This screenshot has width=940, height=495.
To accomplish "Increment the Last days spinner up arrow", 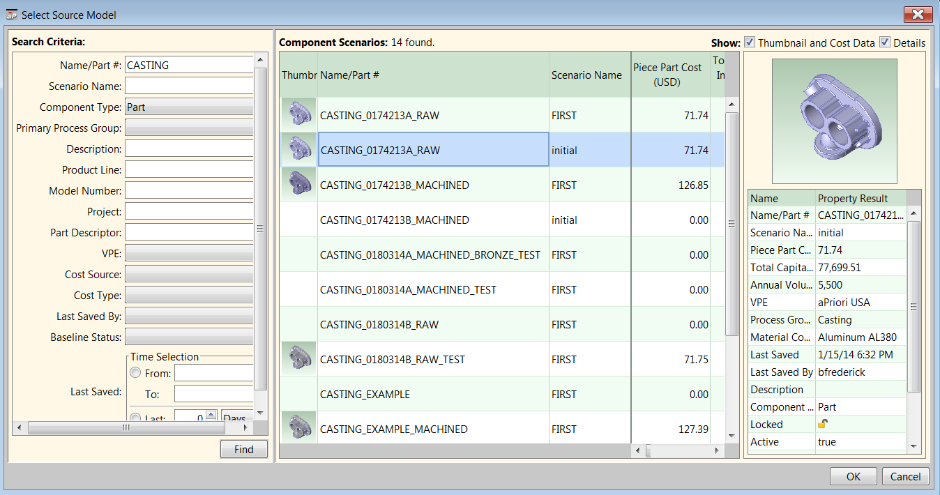I will [211, 415].
